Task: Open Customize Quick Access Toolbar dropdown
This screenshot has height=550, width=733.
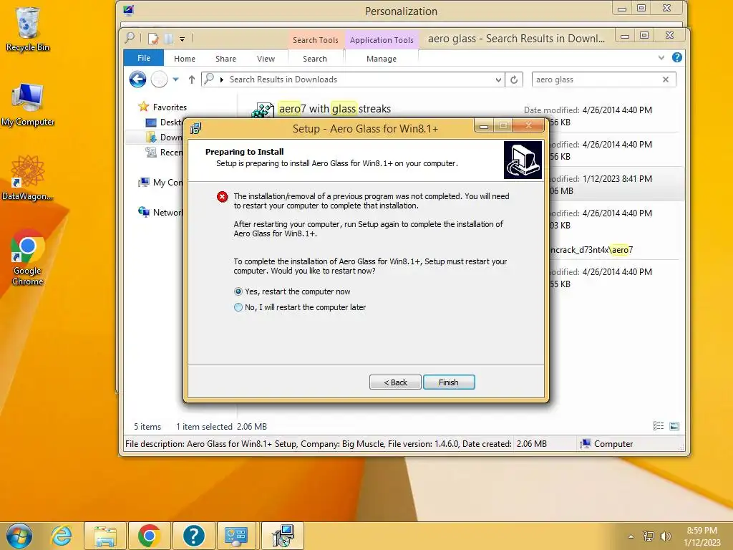Action: (183, 39)
